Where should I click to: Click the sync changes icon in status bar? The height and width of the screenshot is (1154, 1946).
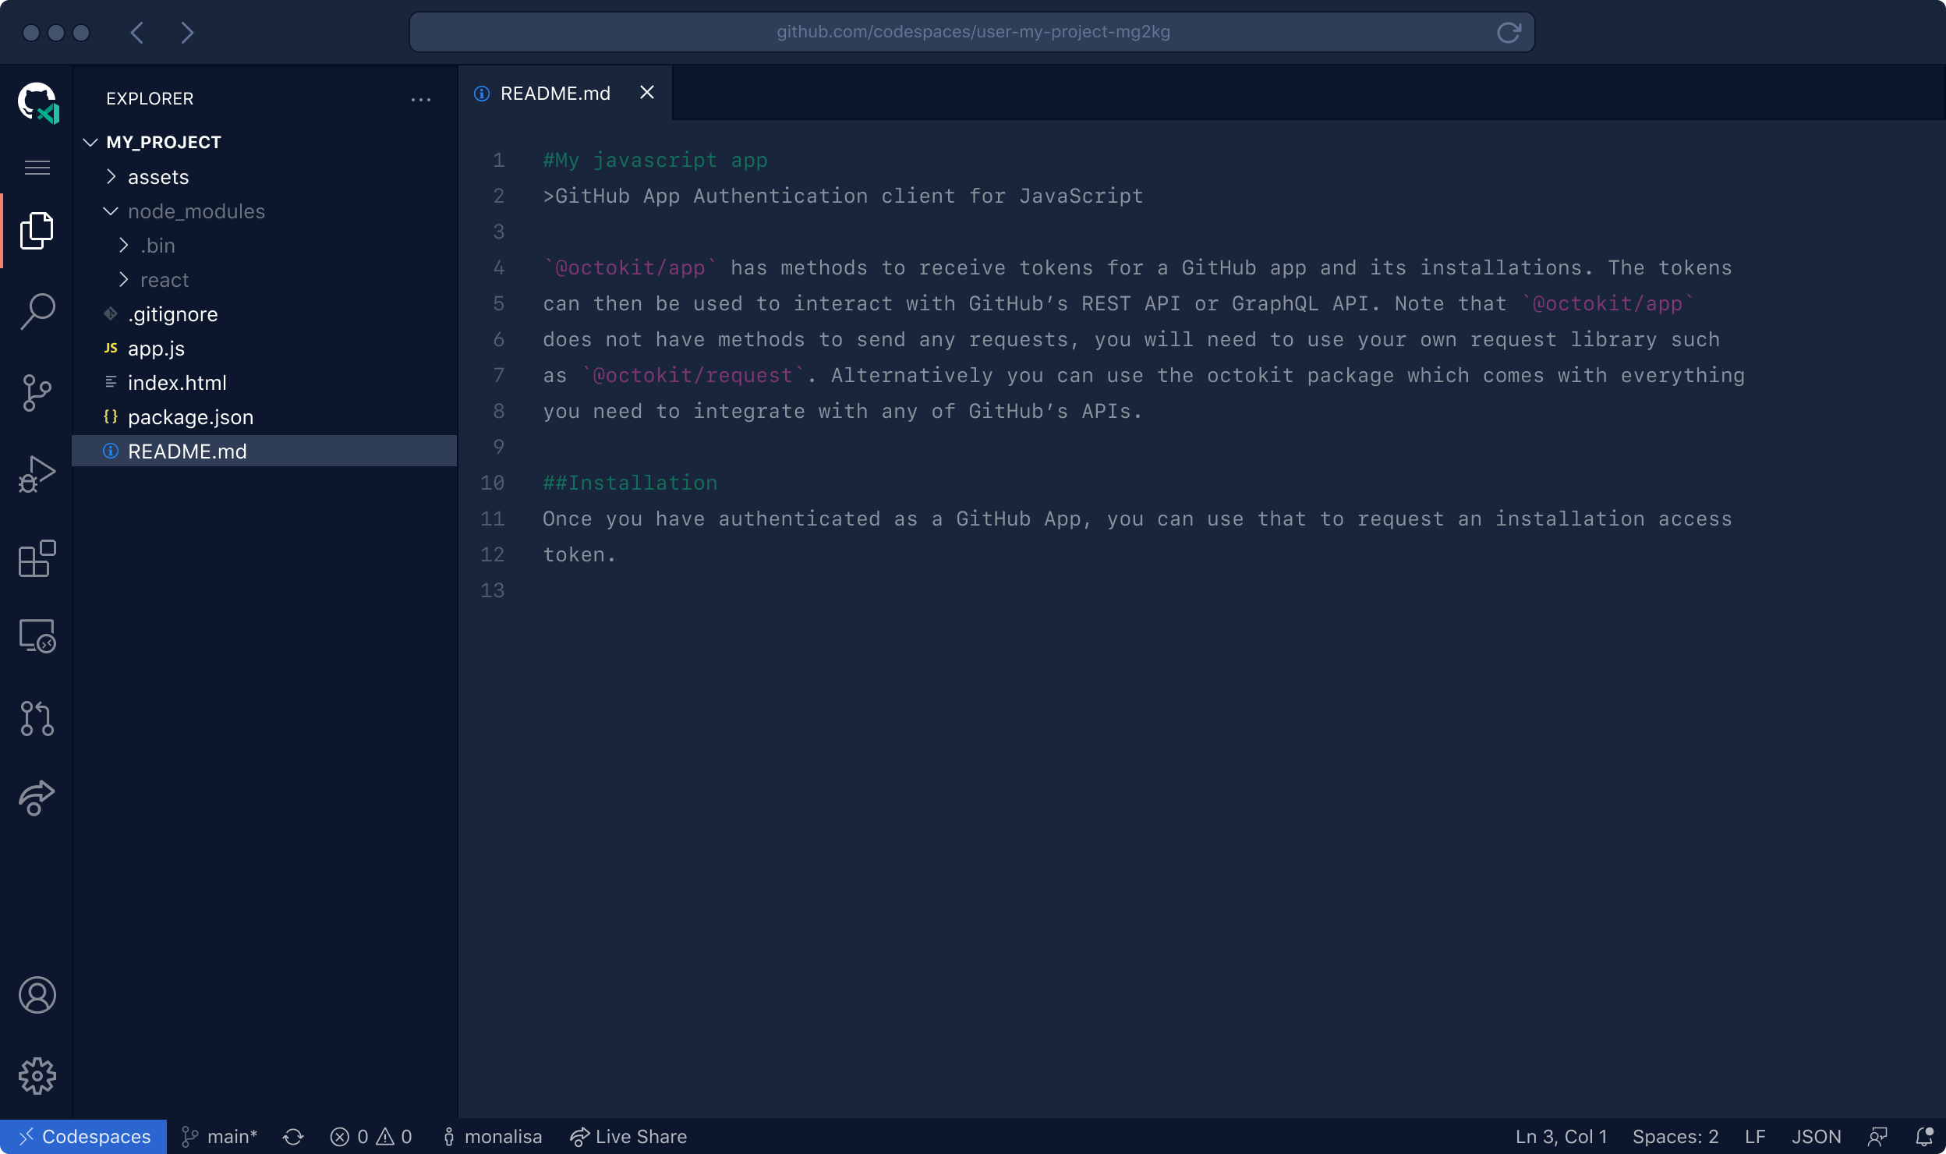click(293, 1137)
